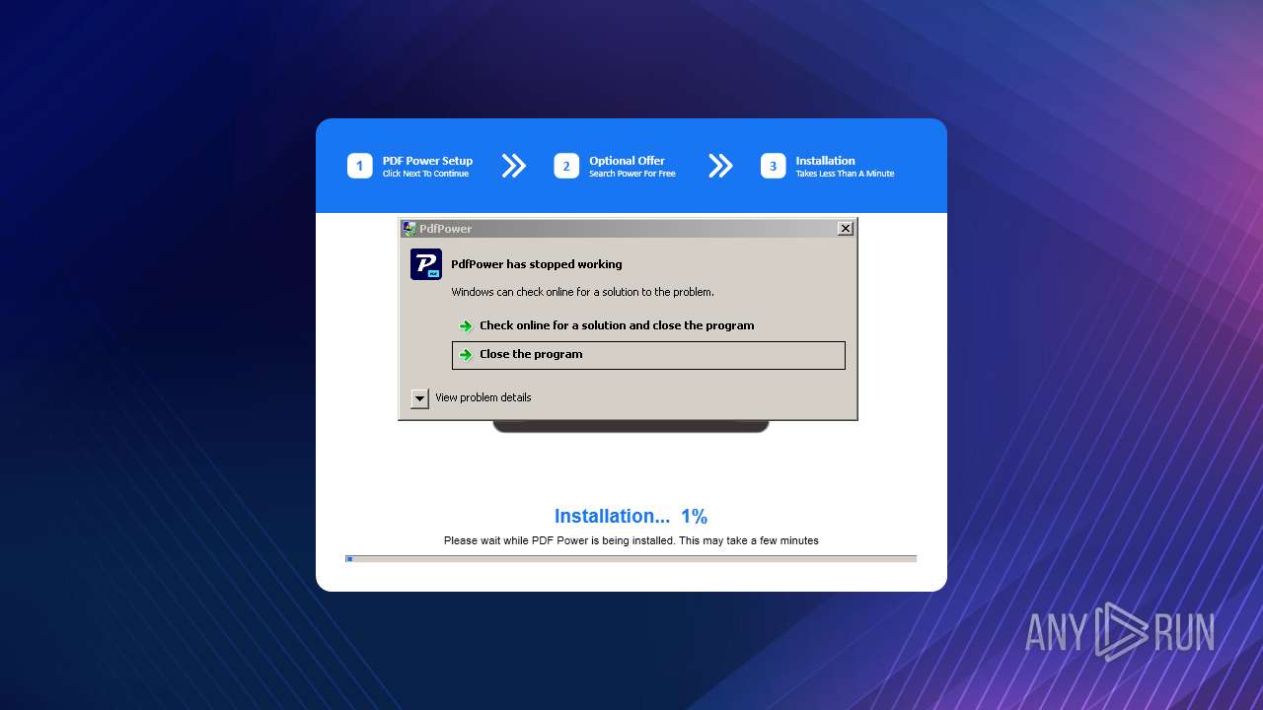Click step 2 number badge
The width and height of the screenshot is (1263, 710).
[566, 166]
